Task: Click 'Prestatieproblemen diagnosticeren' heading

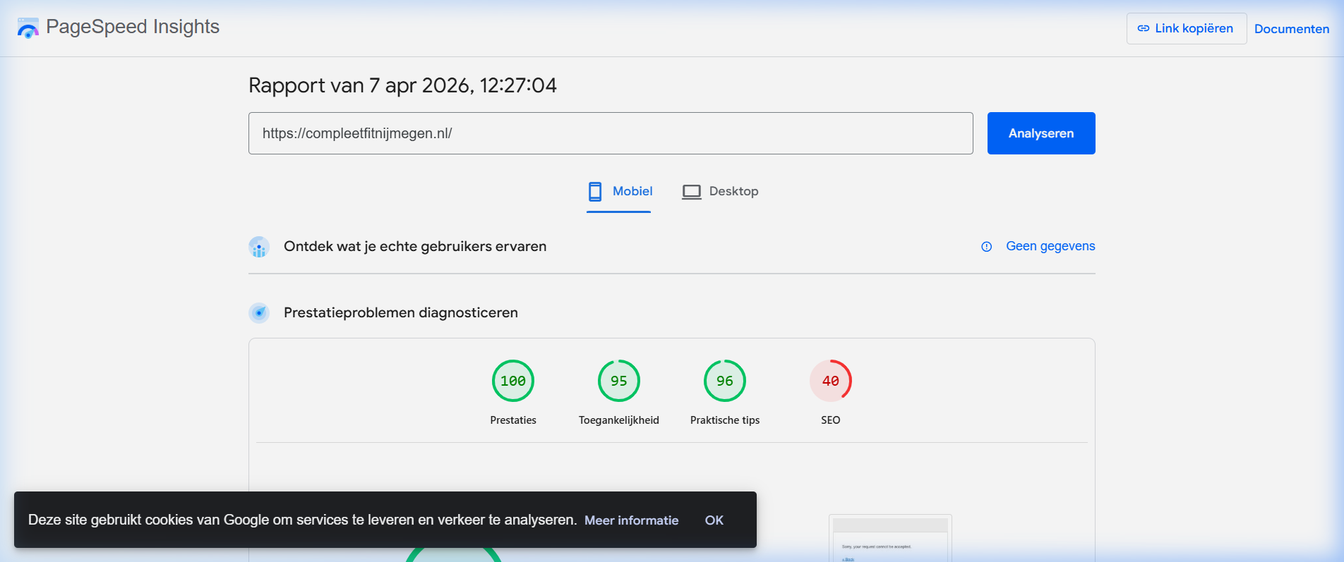Action: (401, 312)
